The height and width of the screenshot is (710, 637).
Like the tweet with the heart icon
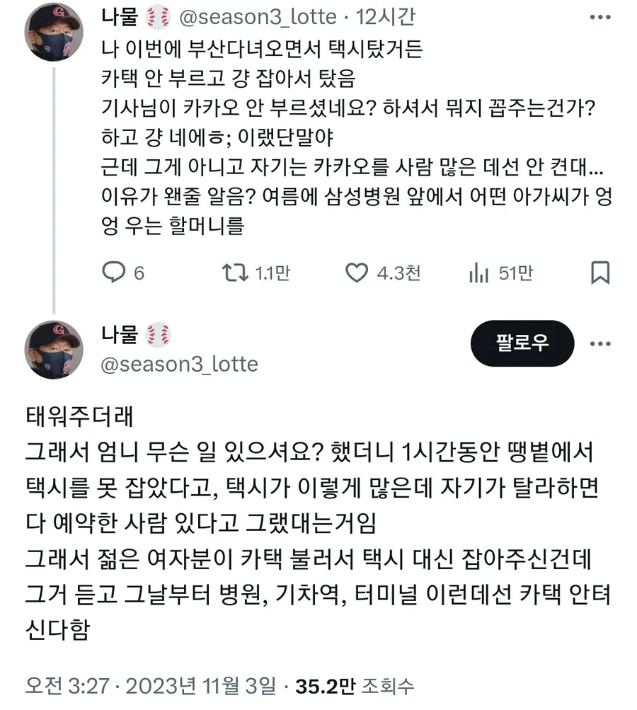[357, 273]
